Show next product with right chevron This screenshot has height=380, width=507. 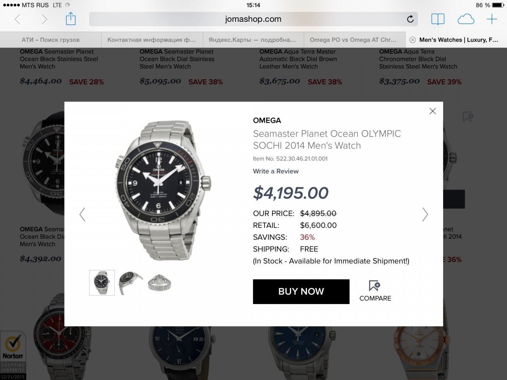point(425,215)
